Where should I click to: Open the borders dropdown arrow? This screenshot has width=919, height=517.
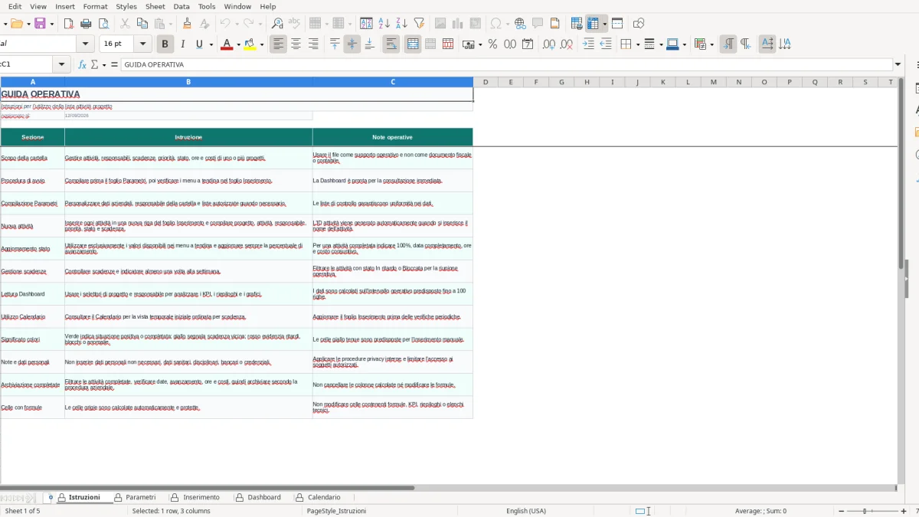point(637,44)
